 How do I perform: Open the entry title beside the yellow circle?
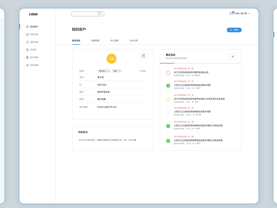click(x=199, y=99)
